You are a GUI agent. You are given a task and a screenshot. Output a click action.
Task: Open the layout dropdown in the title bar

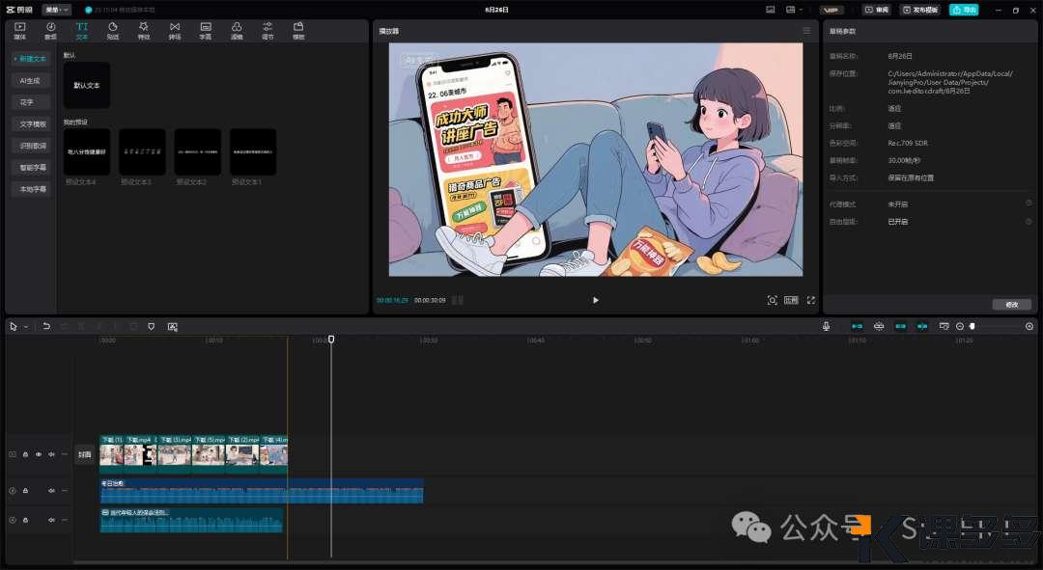click(x=793, y=10)
